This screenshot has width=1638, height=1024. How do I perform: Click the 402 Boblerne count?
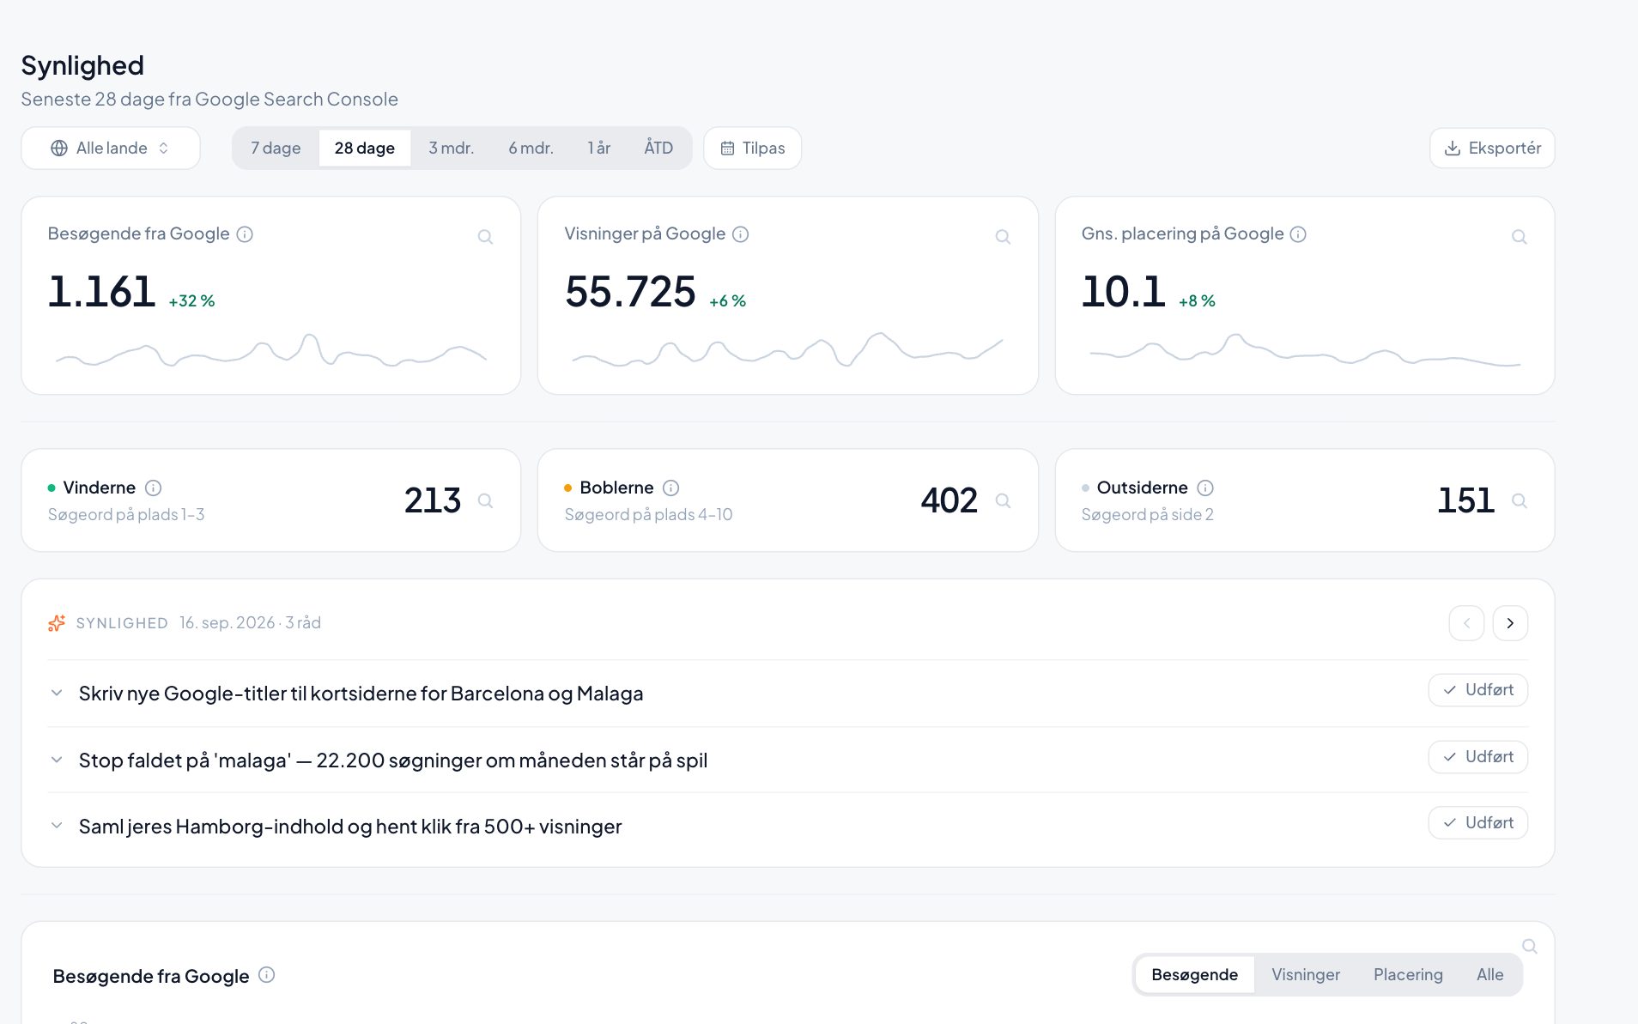tap(949, 500)
